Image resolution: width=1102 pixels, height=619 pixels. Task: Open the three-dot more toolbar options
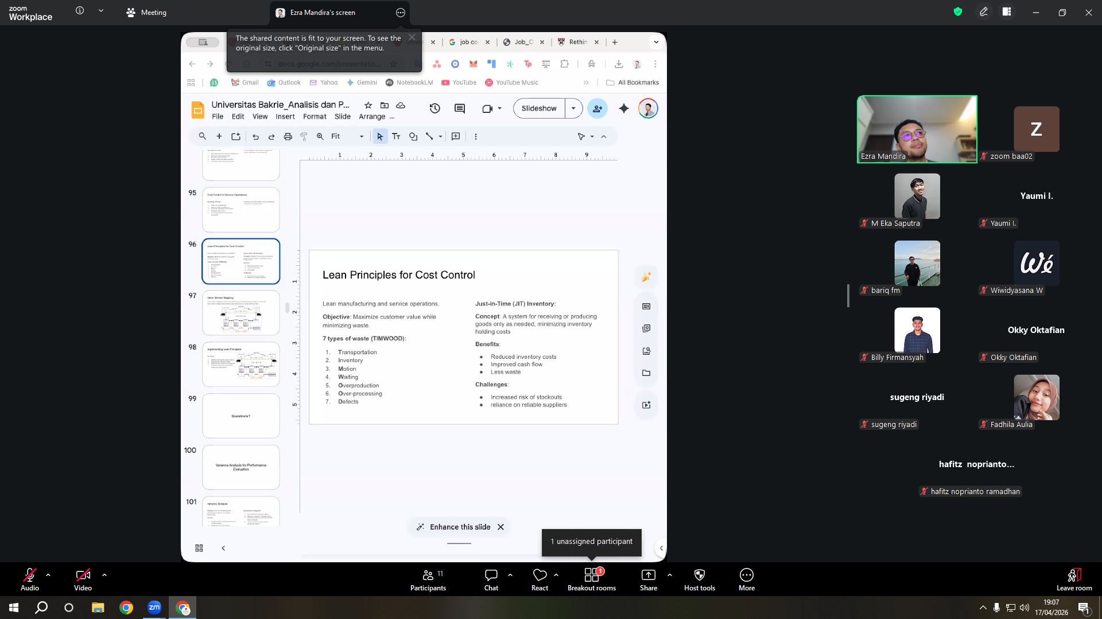point(475,136)
